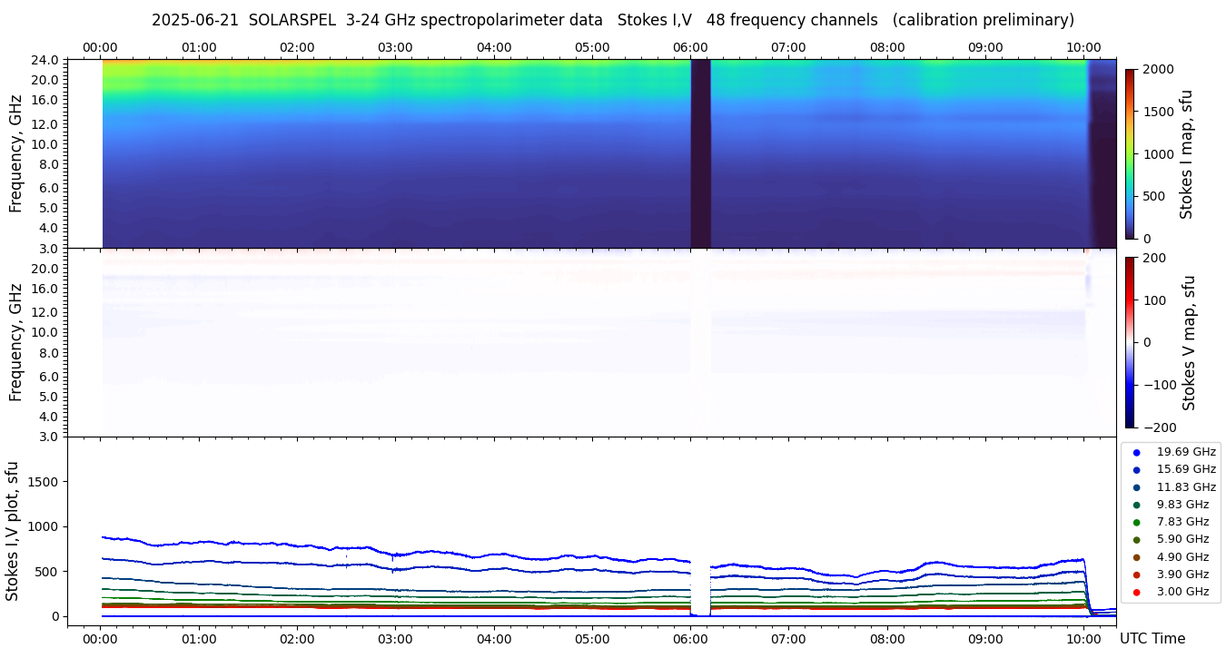The width and height of the screenshot is (1226, 658).
Task: Click the Stokes I map colorbar
Action: click(x=1130, y=153)
